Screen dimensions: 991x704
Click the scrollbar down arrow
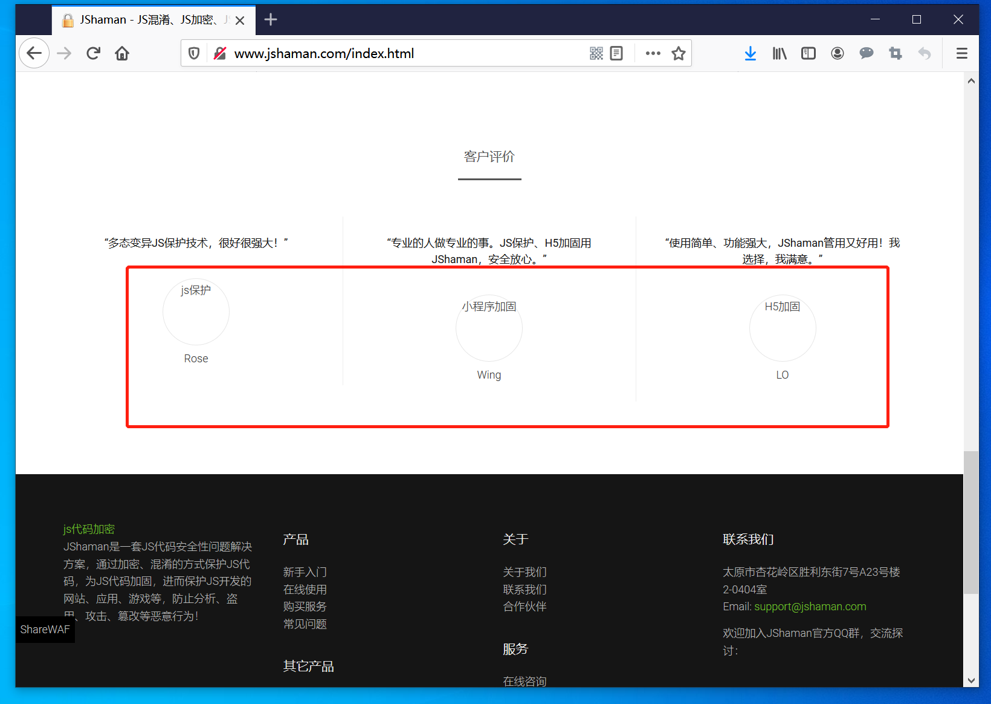[971, 680]
